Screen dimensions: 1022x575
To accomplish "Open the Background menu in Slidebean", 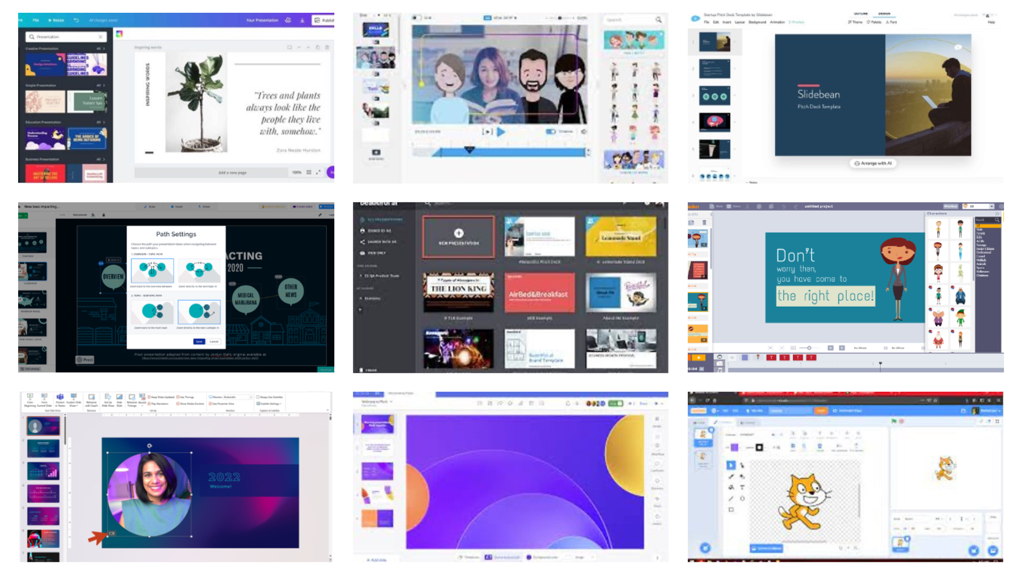I will (757, 22).
